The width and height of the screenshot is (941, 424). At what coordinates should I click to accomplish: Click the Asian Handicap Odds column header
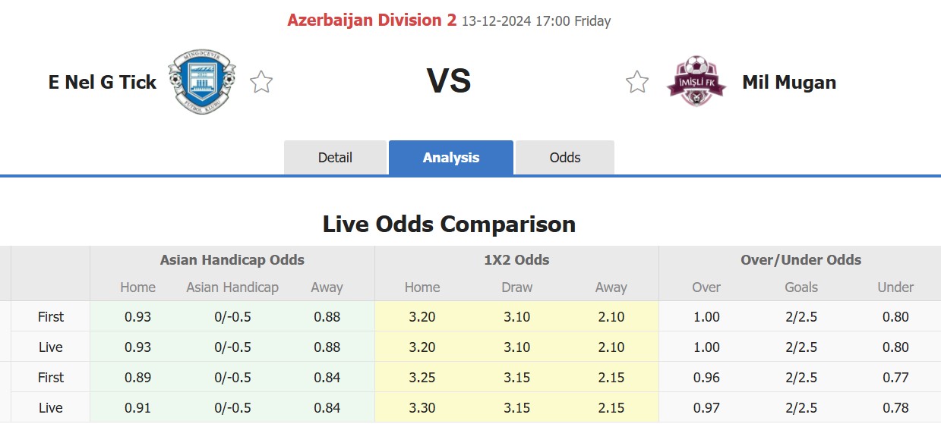[232, 260]
